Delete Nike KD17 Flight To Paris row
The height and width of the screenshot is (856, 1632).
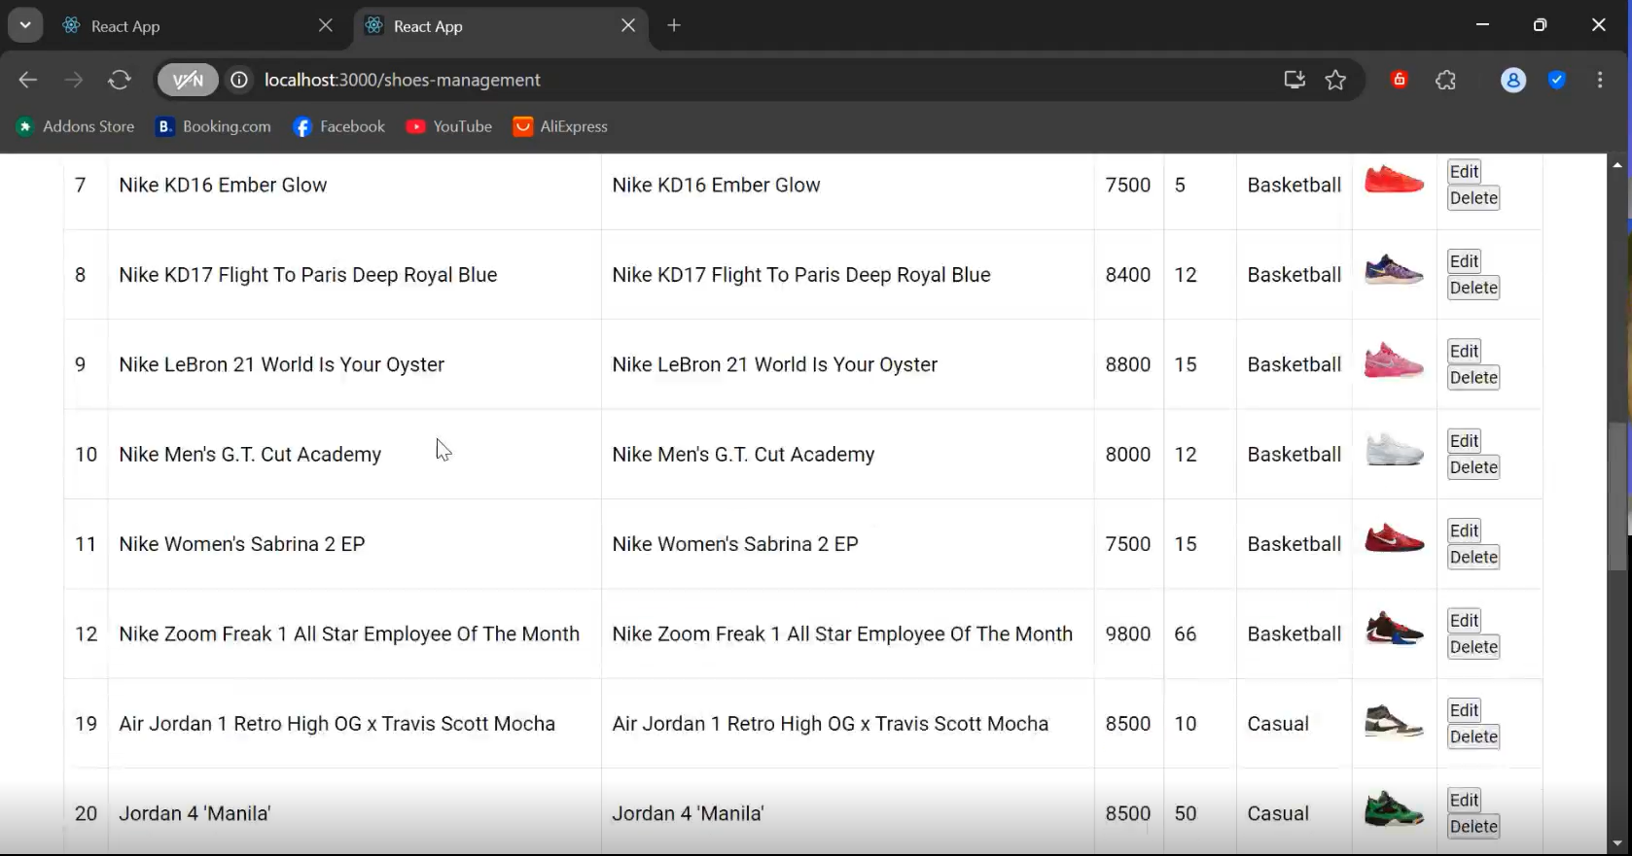click(x=1473, y=288)
